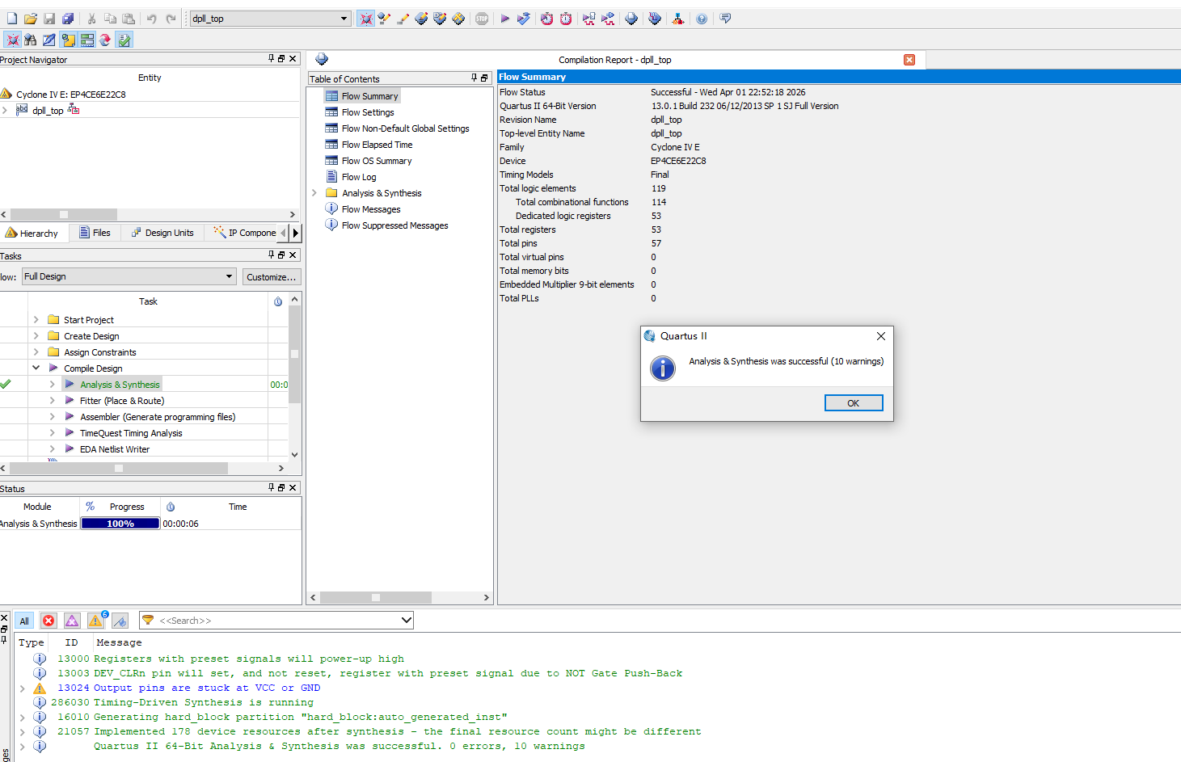
Task: Toggle the warning messages filter
Action: [96, 621]
